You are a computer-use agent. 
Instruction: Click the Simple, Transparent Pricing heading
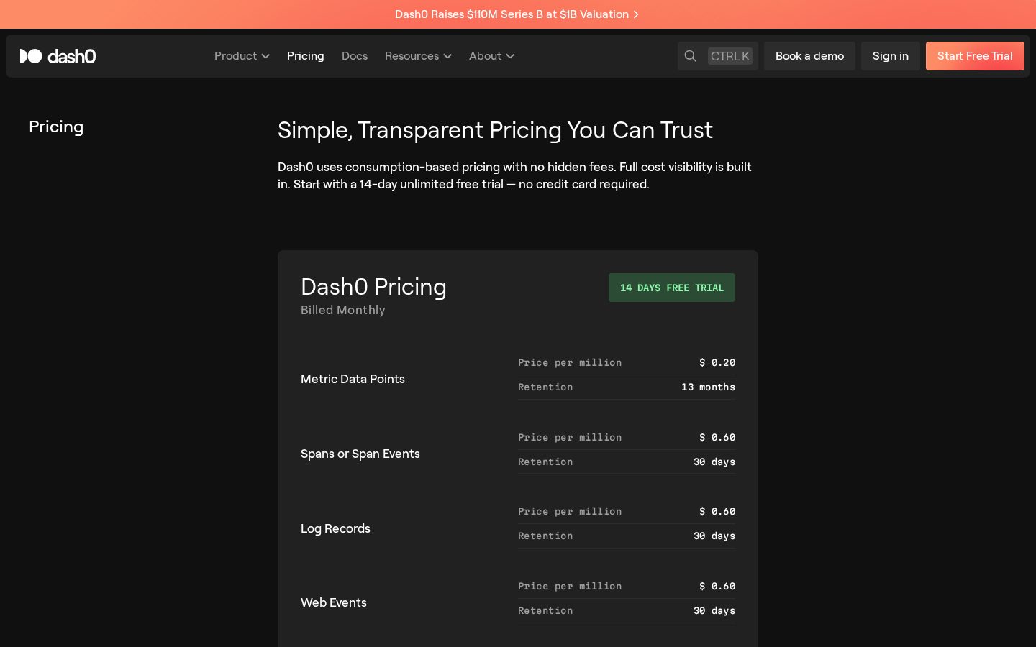495,130
